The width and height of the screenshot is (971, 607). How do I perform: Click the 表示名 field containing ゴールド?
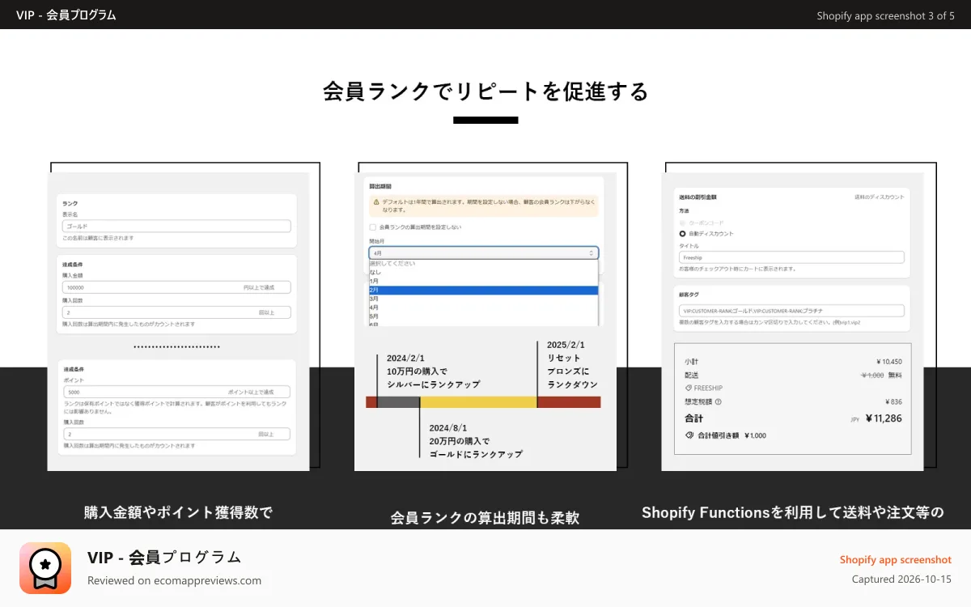(x=176, y=227)
